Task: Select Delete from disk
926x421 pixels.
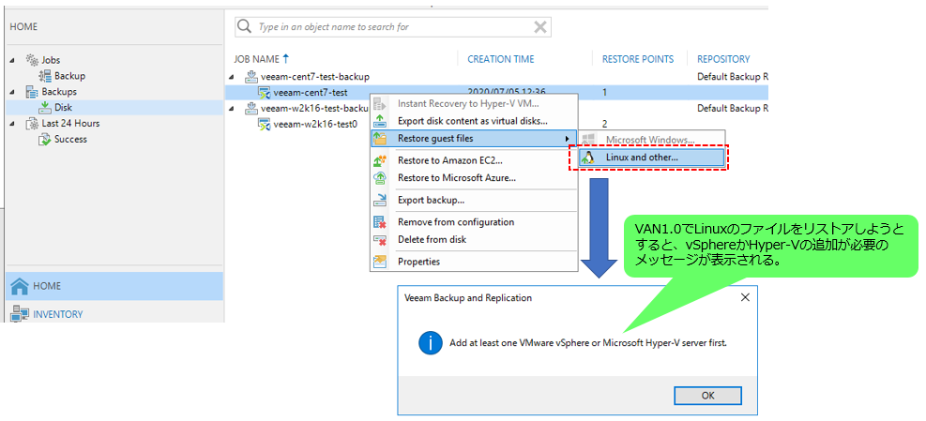Action: (x=474, y=240)
